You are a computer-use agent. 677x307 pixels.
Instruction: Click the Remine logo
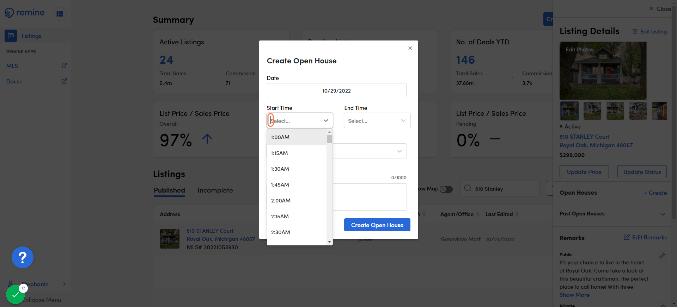point(24,13)
